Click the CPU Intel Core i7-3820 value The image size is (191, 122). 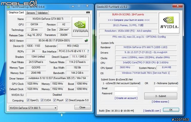pos(146,62)
